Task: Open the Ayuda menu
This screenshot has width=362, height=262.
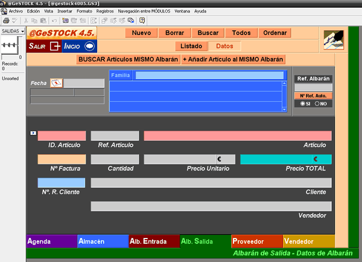Action: click(200, 11)
